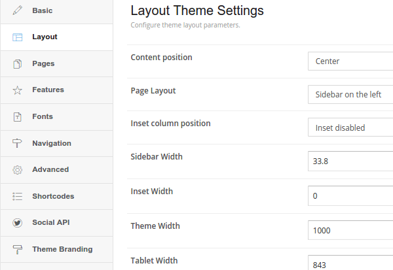Click the Features star icon
This screenshot has height=270, width=393.
coord(17,90)
